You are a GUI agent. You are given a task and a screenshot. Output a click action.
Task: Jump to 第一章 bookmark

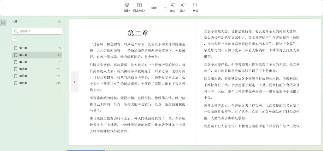click(23, 48)
